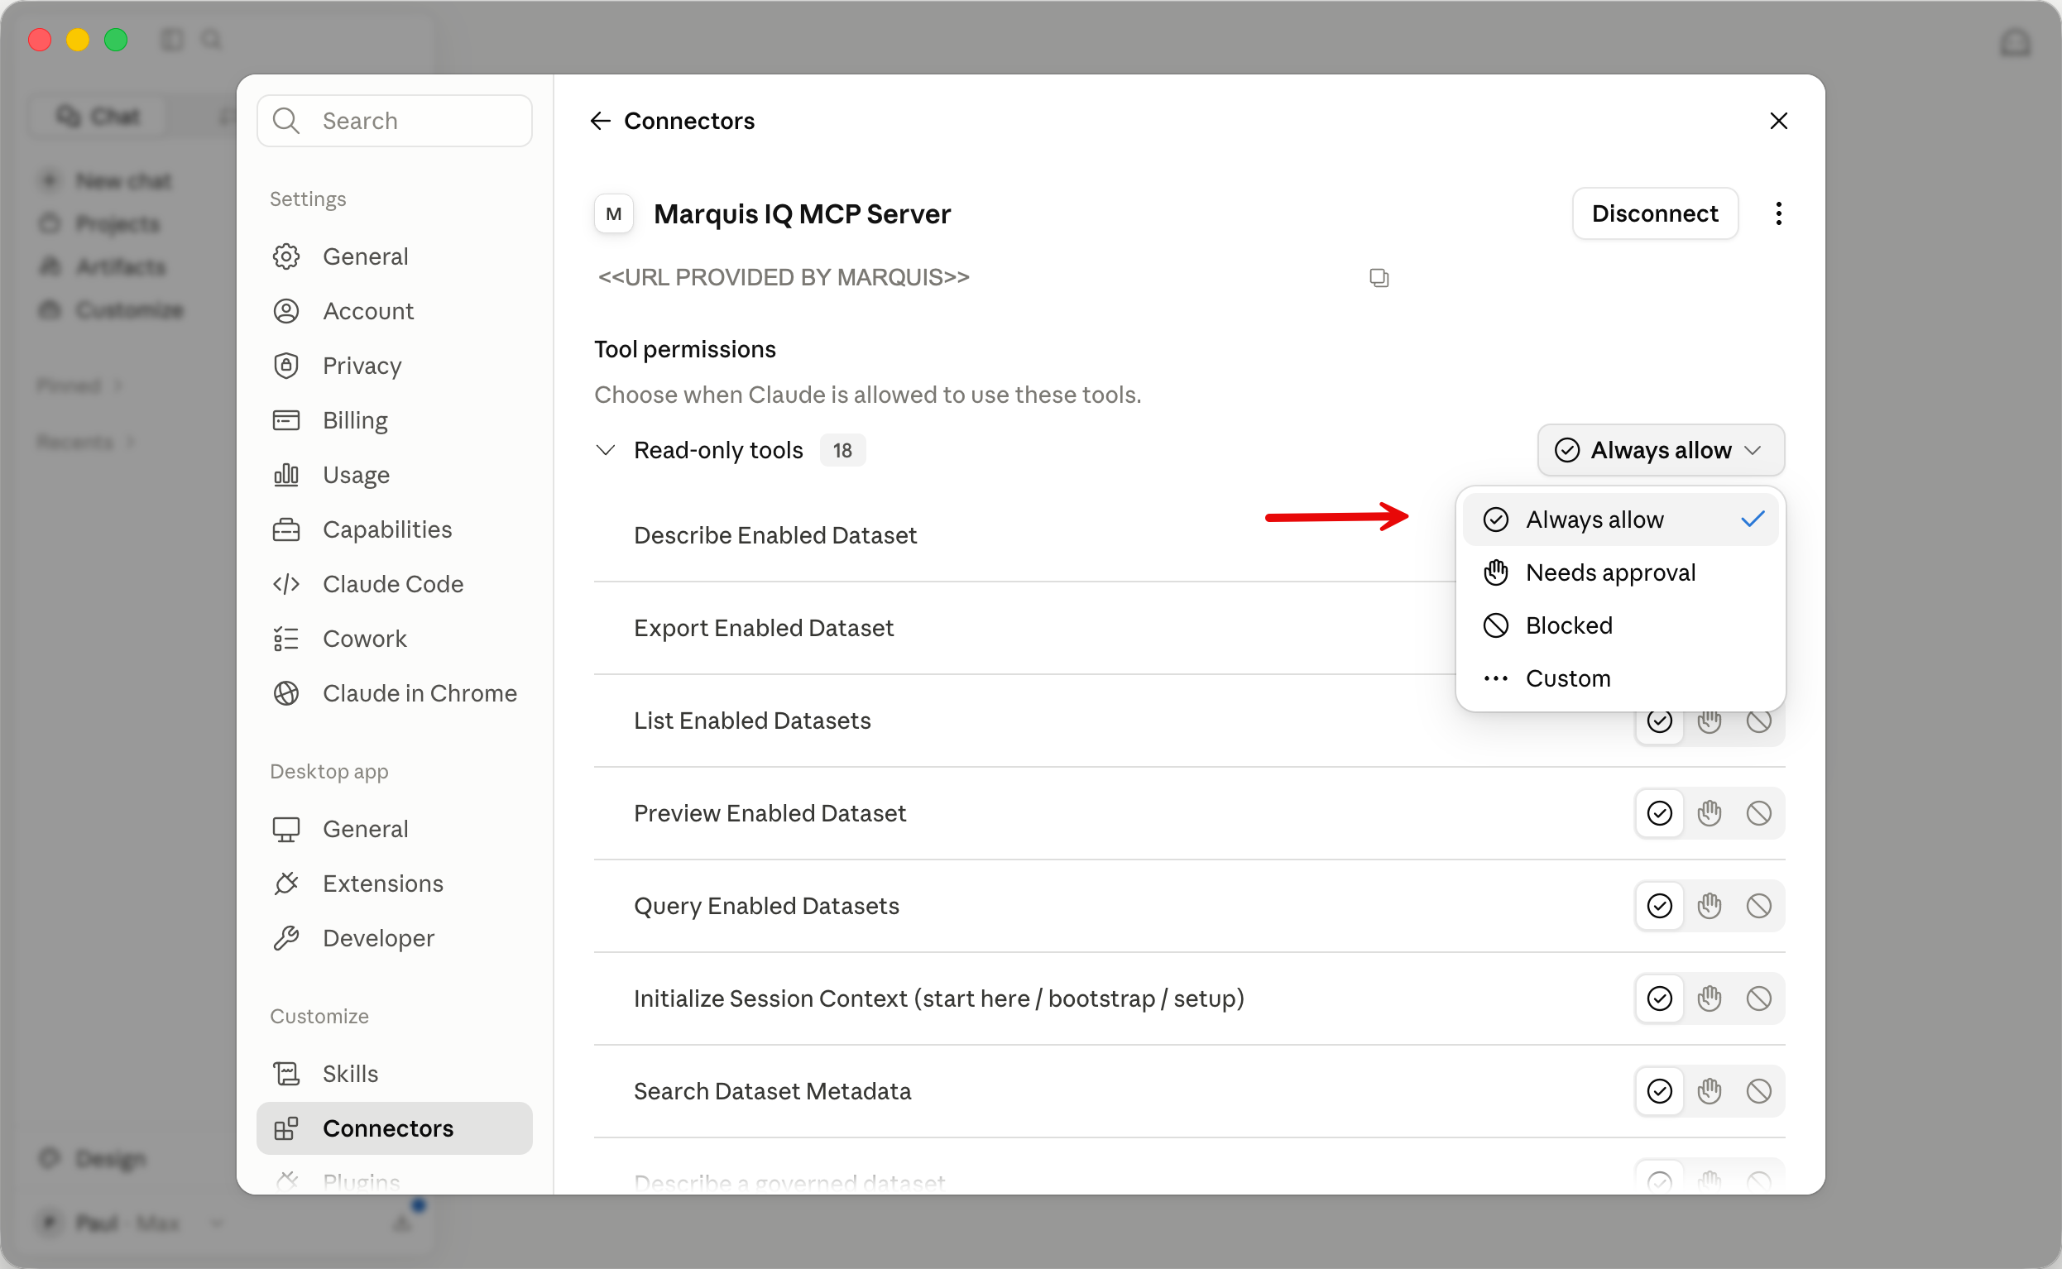View Usage settings
The height and width of the screenshot is (1269, 2062).
[x=395, y=474]
